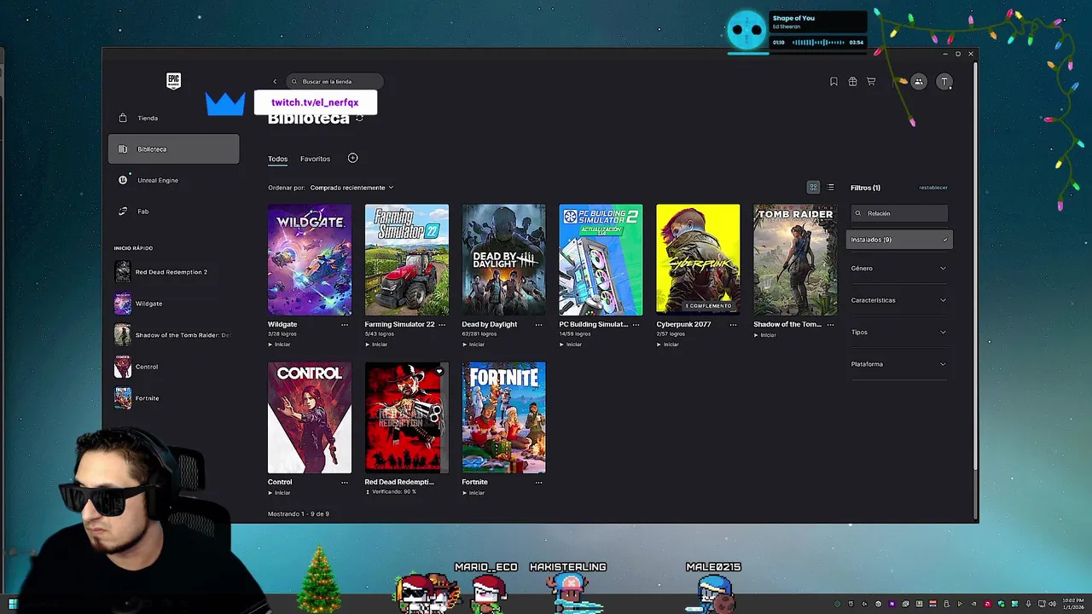Click Iniciar under Dead by Daylight
This screenshot has width=1092, height=614.
pos(473,345)
